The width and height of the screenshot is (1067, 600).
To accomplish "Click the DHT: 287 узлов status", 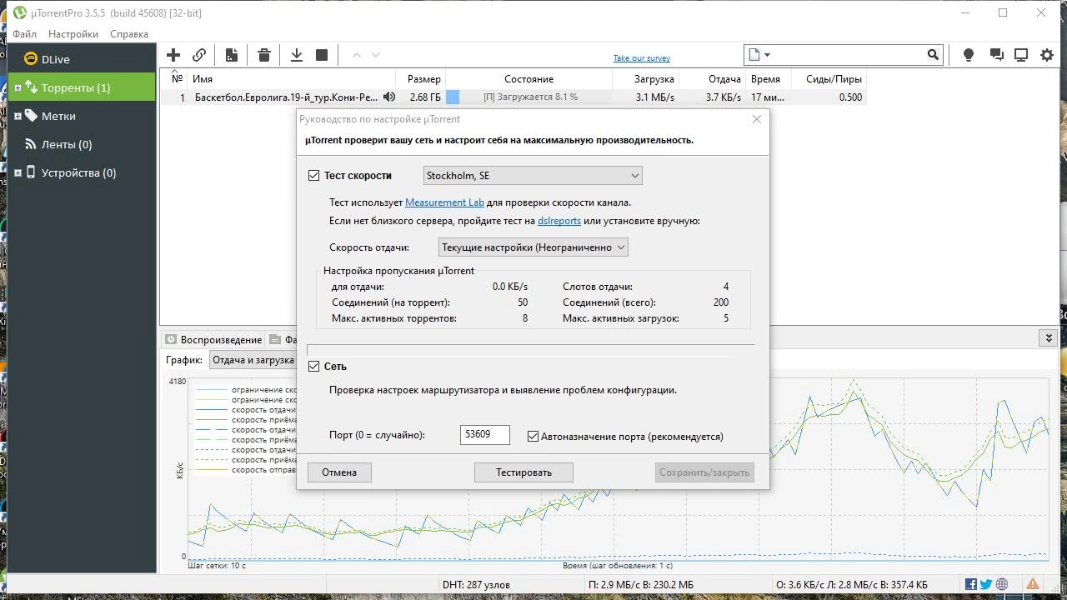I will [476, 585].
